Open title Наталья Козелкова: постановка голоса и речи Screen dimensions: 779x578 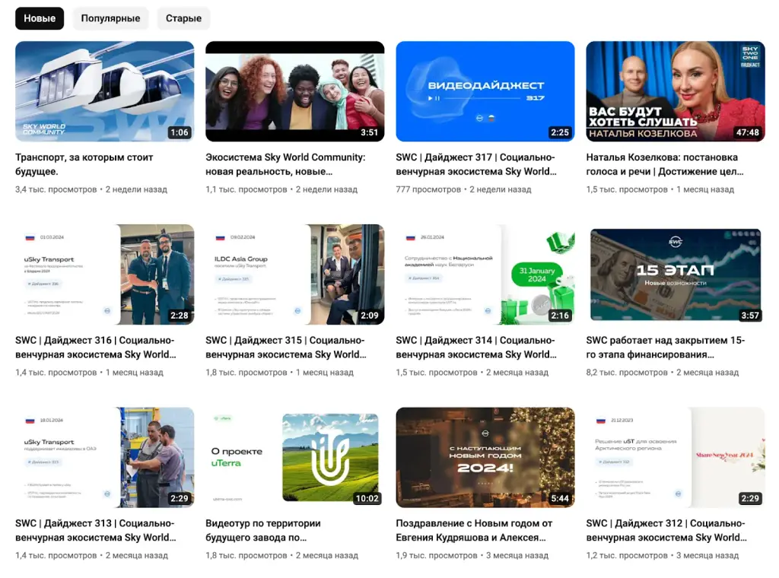pos(665,164)
